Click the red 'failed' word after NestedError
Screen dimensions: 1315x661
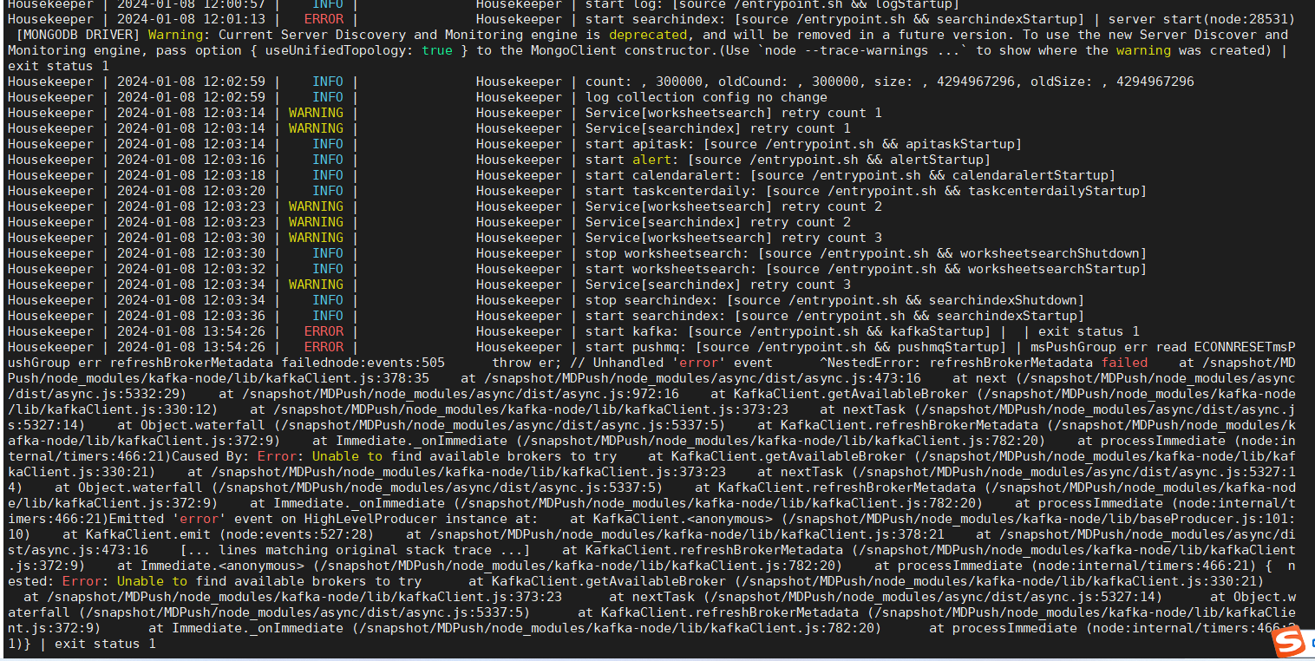(1124, 363)
